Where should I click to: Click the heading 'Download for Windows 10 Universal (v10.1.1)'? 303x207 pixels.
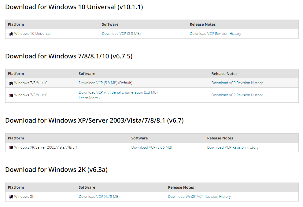[x=74, y=7]
